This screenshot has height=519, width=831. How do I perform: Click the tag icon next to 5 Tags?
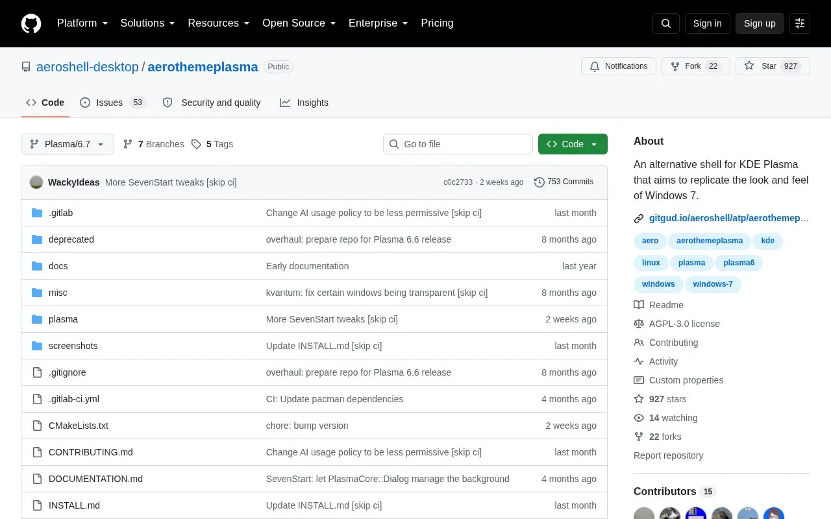point(196,144)
